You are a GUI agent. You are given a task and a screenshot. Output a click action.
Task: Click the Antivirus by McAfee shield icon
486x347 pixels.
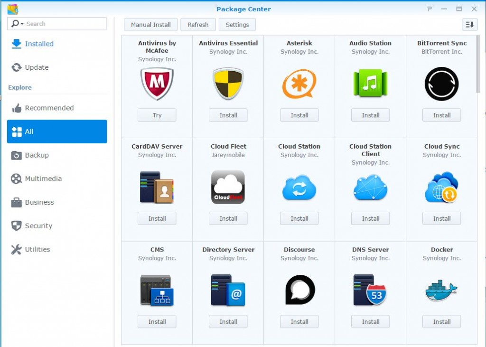coord(157,84)
